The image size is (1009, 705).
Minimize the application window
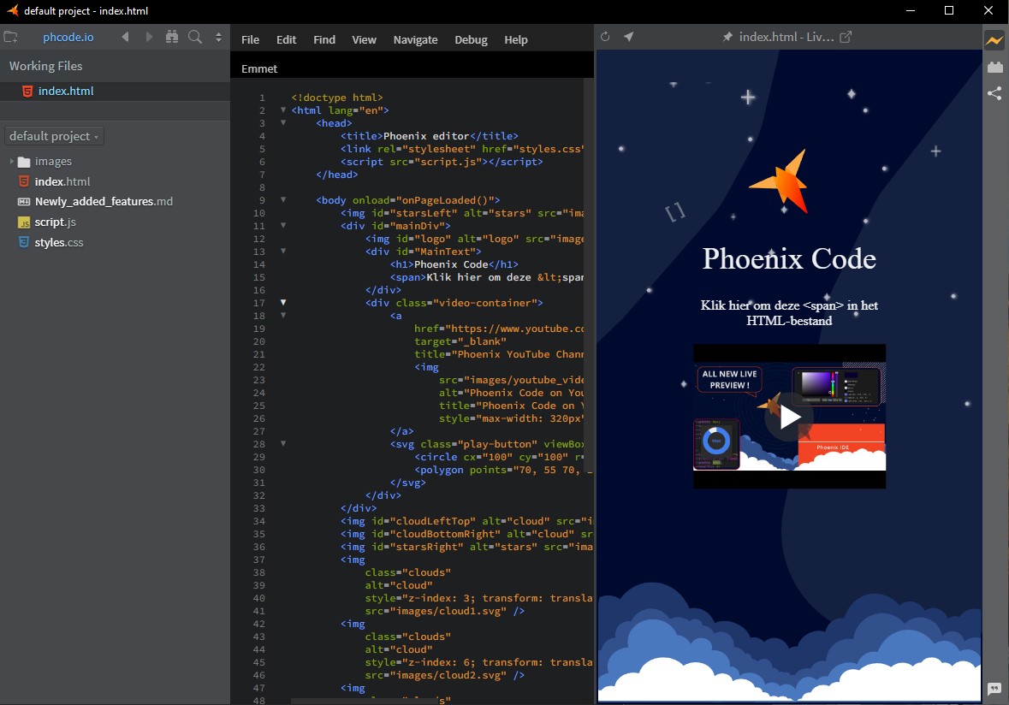(910, 10)
